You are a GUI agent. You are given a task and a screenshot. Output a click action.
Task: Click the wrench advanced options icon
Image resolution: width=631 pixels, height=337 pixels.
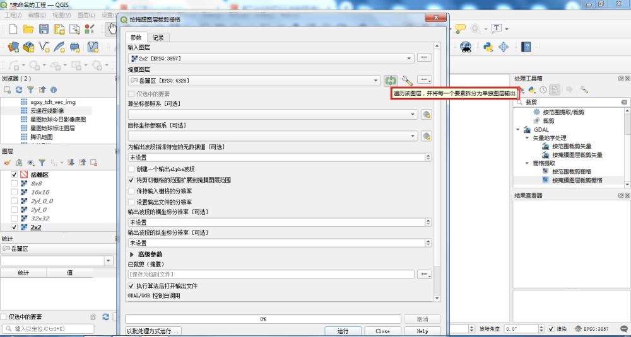coord(407,80)
